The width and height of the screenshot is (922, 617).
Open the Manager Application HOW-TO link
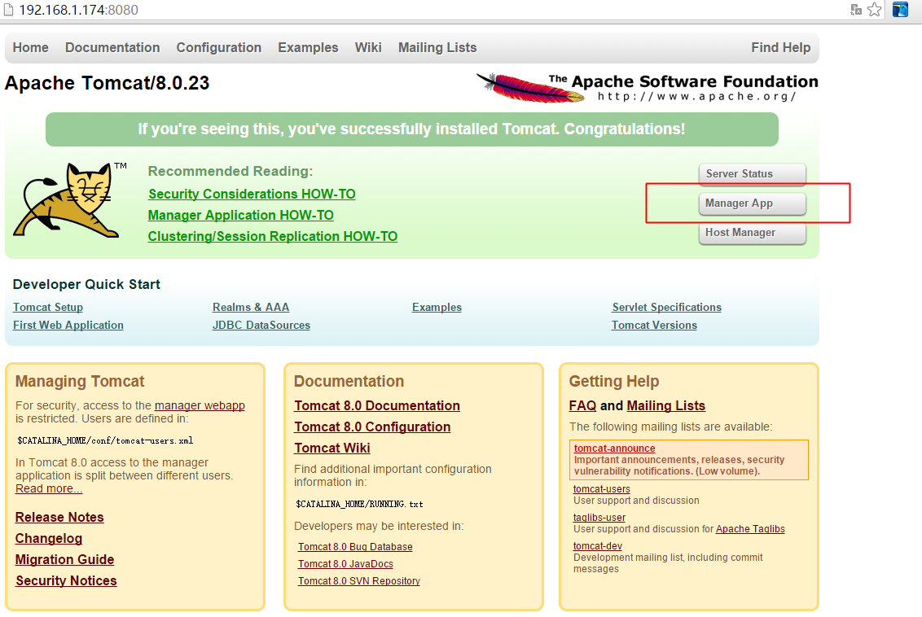[x=240, y=215]
